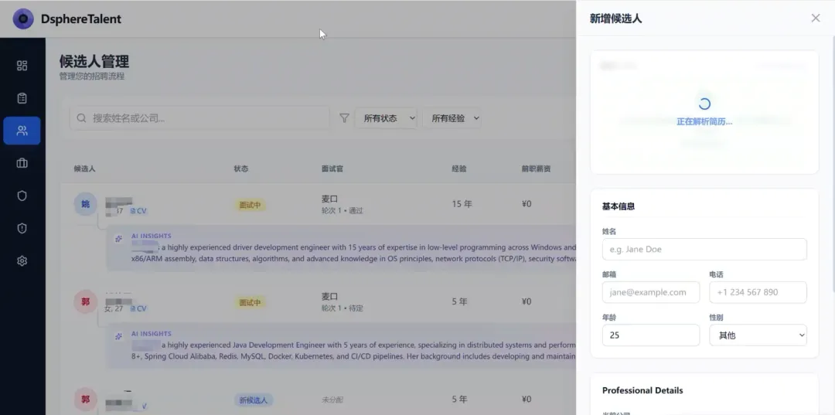The width and height of the screenshot is (835, 415).
Task: Open the dashboard grid icon in sidebar
Action: coord(22,66)
